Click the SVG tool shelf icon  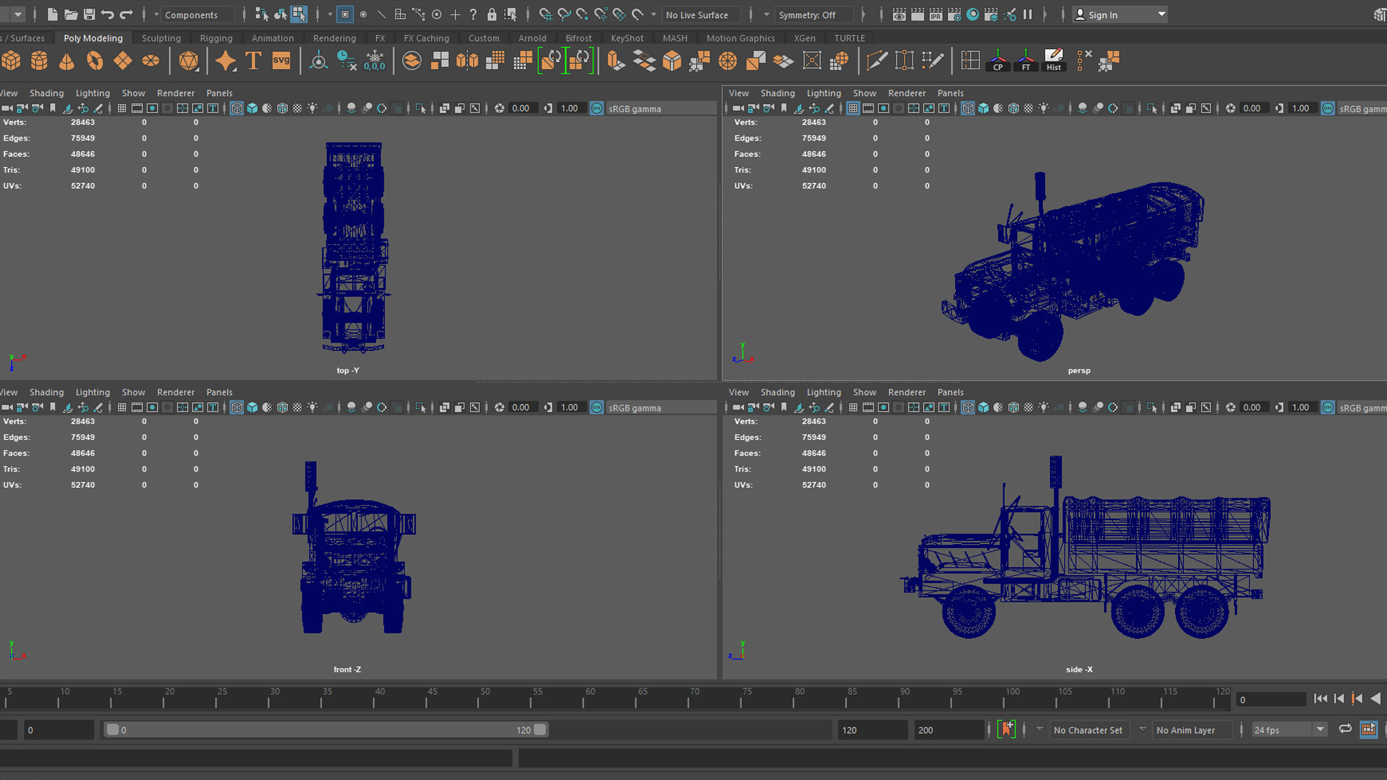[281, 61]
